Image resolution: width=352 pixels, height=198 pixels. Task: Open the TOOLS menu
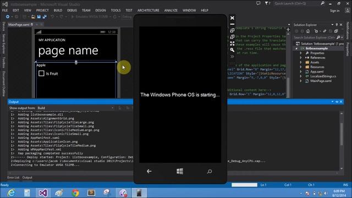coord(116,10)
